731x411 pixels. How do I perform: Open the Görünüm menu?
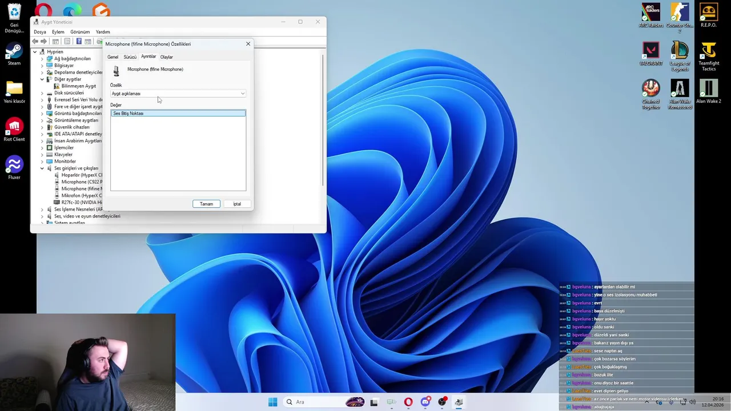point(80,32)
